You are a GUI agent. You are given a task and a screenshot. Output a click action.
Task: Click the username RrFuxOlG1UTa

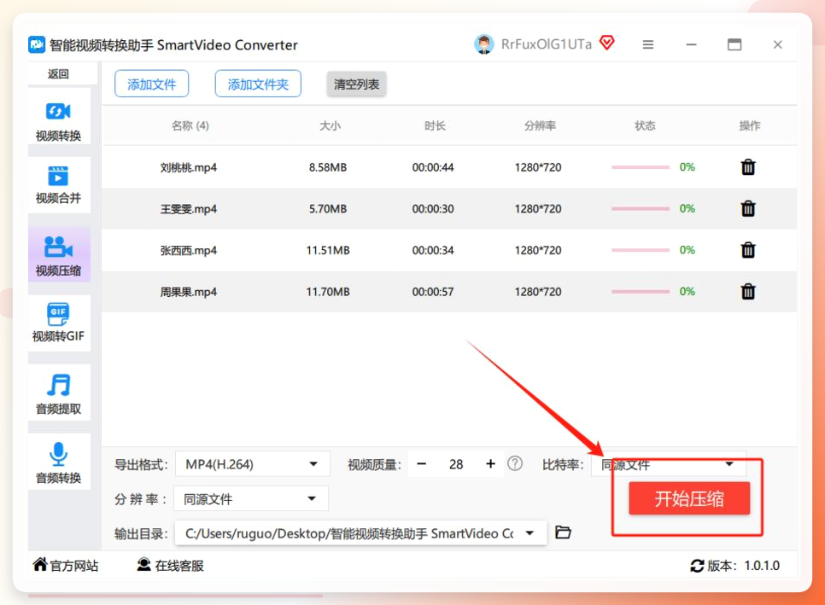(x=546, y=44)
